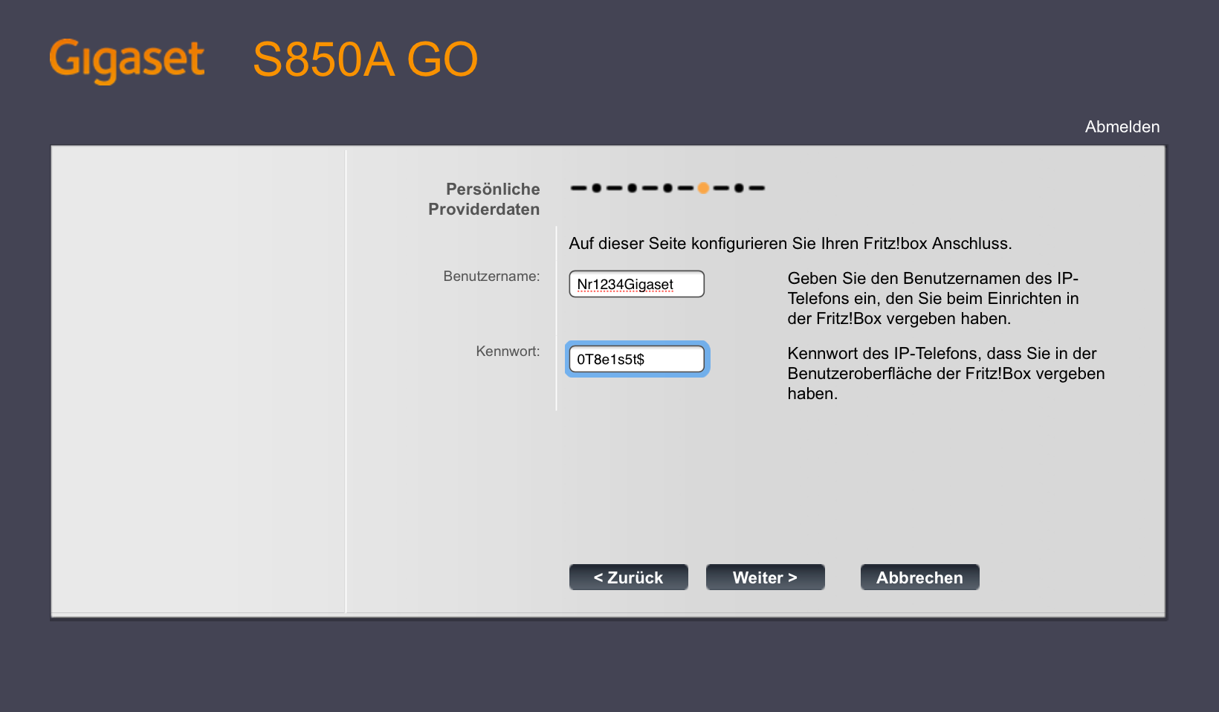Screen dimensions: 1219x712
Task: Select the third wizard progress dot
Action: pos(667,188)
